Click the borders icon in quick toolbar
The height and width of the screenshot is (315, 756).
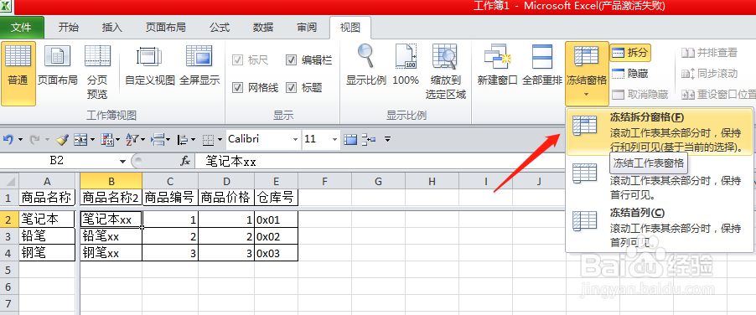click(x=208, y=140)
